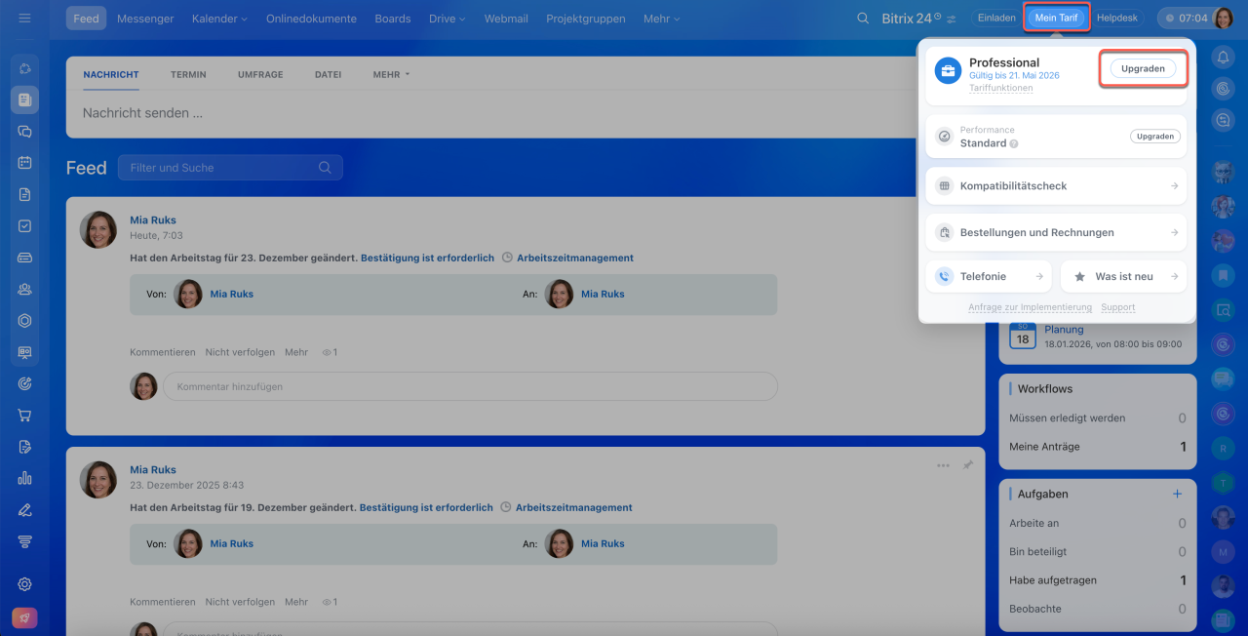Click the Mein Tarif button
The image size is (1248, 636).
(1057, 18)
